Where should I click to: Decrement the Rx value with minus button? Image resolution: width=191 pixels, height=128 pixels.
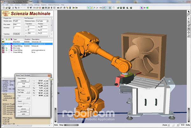(x=45, y=88)
